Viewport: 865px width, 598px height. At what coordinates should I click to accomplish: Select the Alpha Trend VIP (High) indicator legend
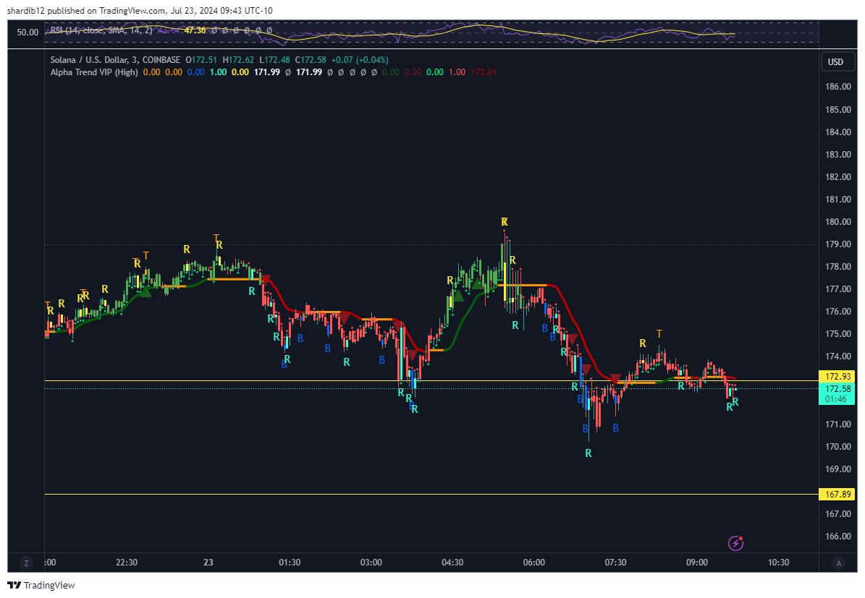coord(94,72)
